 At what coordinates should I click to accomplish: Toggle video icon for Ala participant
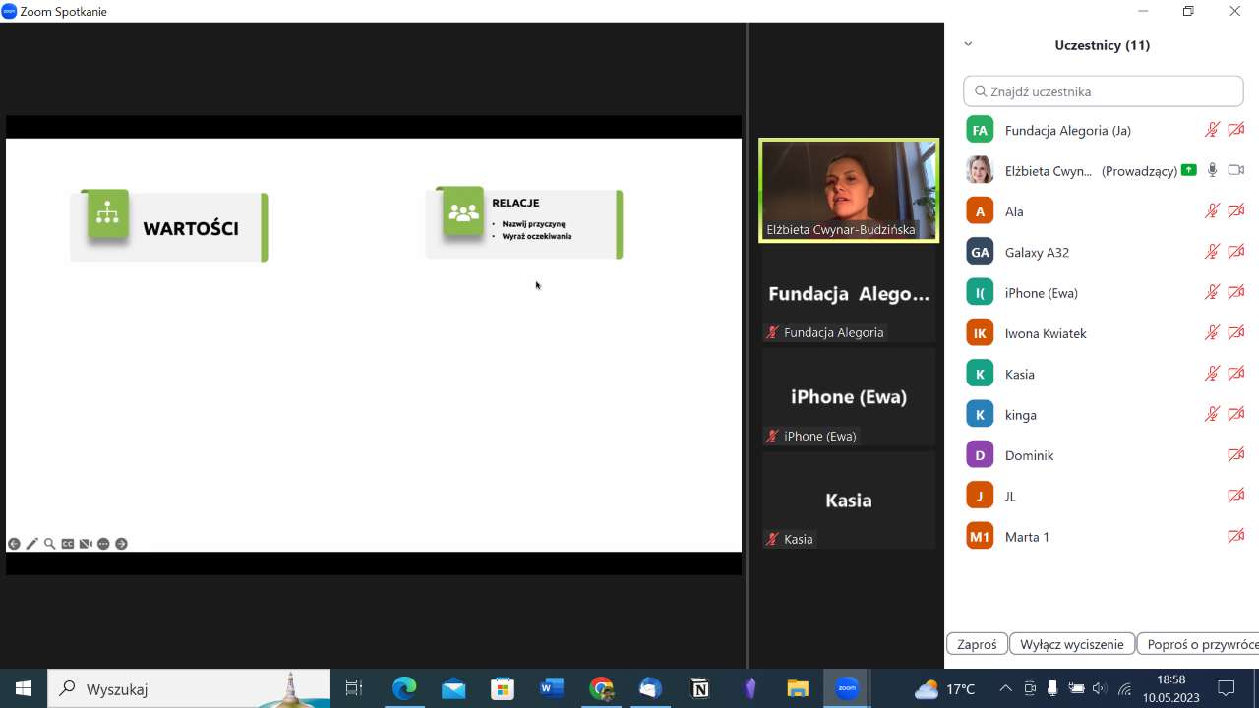1236,211
